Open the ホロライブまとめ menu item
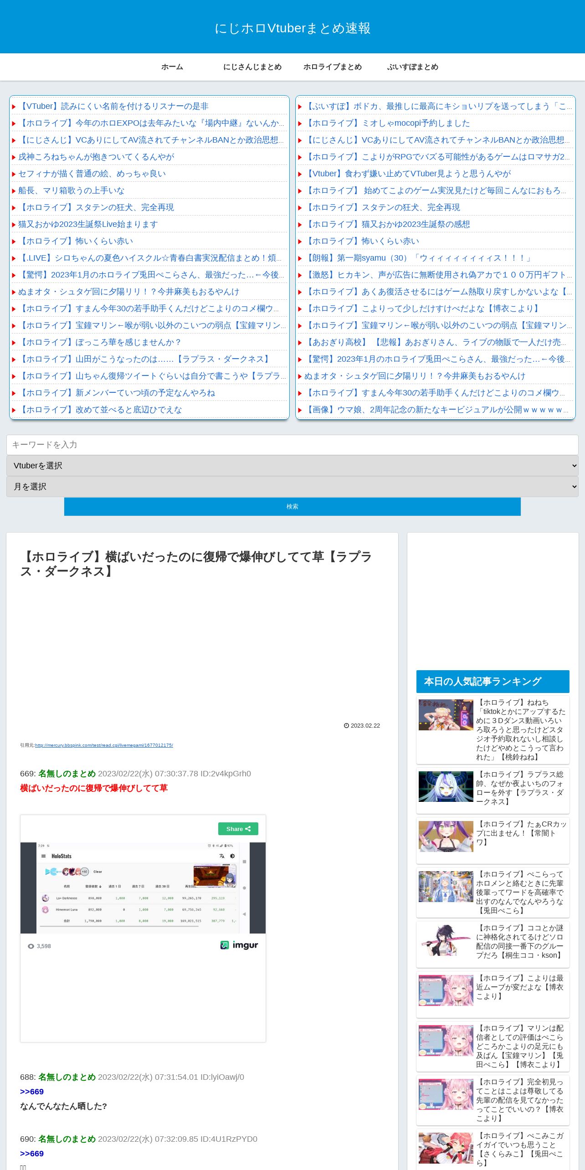 coord(333,67)
